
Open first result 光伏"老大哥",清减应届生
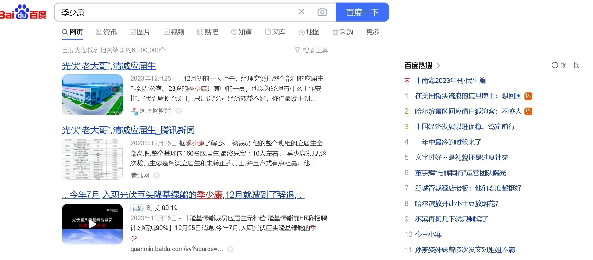[x=109, y=66]
